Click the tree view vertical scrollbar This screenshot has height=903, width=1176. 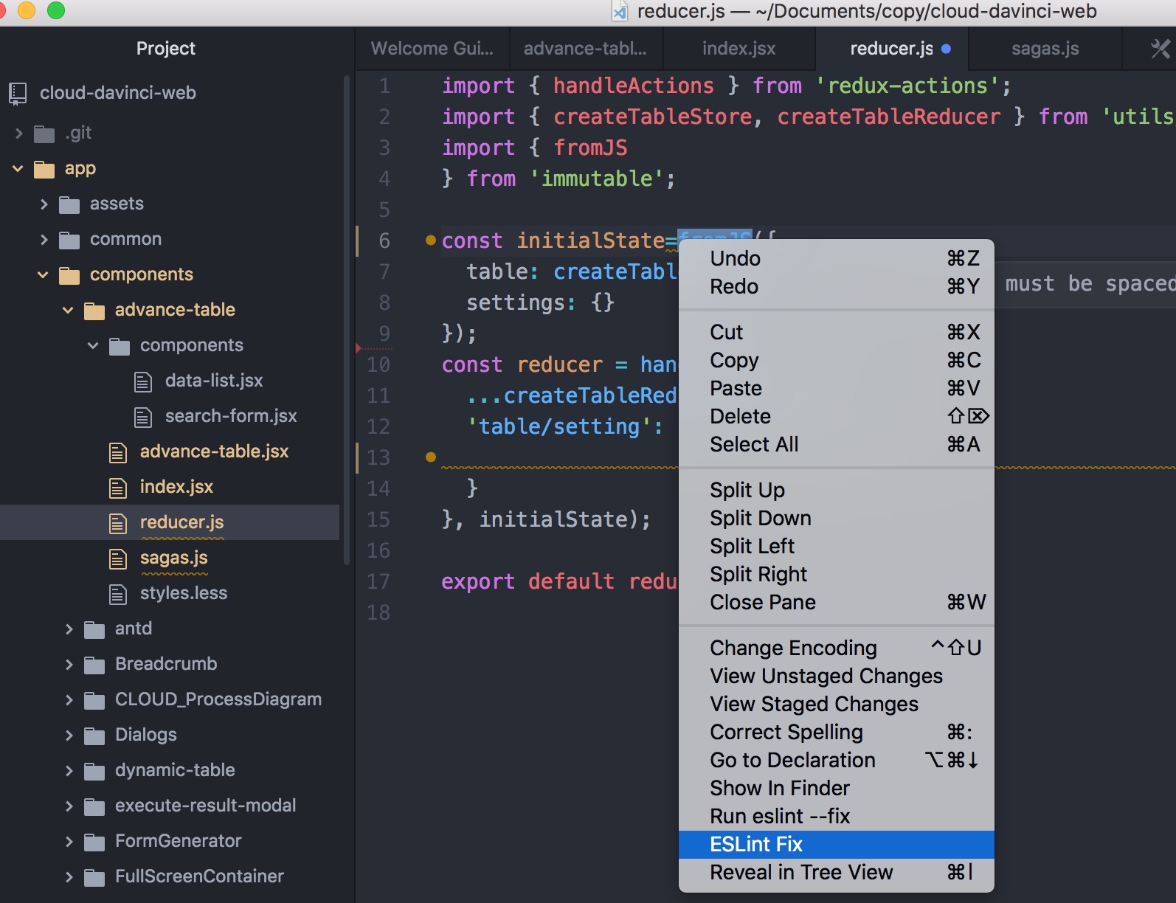pyautogui.click(x=346, y=319)
